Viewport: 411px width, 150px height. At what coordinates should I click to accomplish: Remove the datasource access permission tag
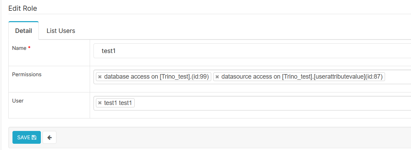pos(217,77)
